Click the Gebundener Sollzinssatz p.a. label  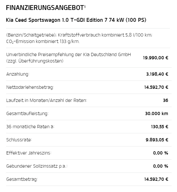(x=37, y=166)
